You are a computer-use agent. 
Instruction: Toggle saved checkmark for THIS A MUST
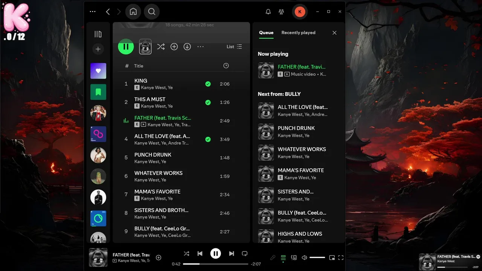pyautogui.click(x=208, y=102)
